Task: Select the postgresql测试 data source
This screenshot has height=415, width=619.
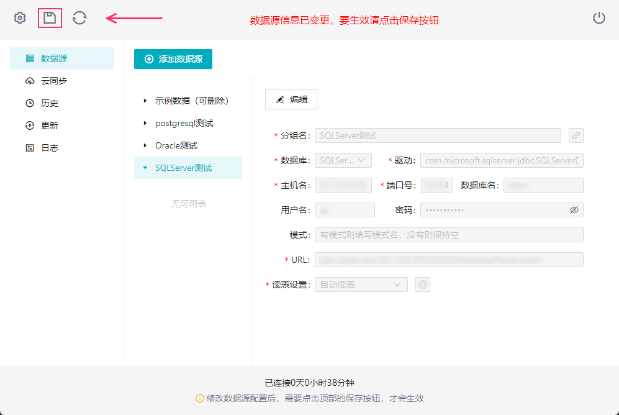Action: click(184, 123)
